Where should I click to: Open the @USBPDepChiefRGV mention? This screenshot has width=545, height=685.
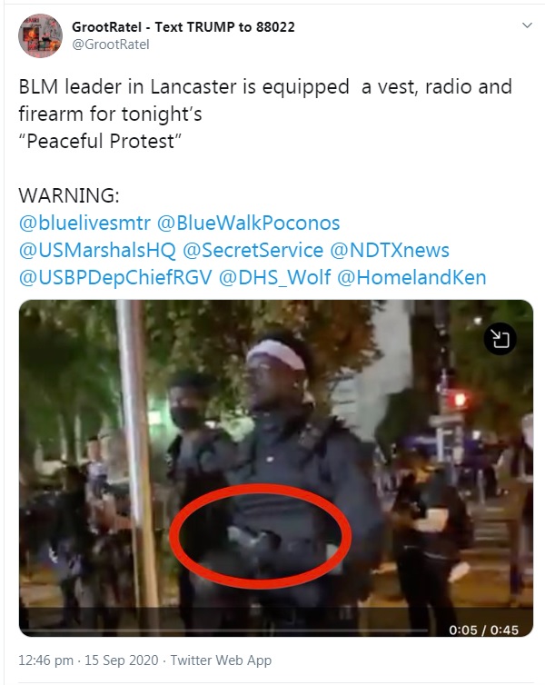pos(115,278)
